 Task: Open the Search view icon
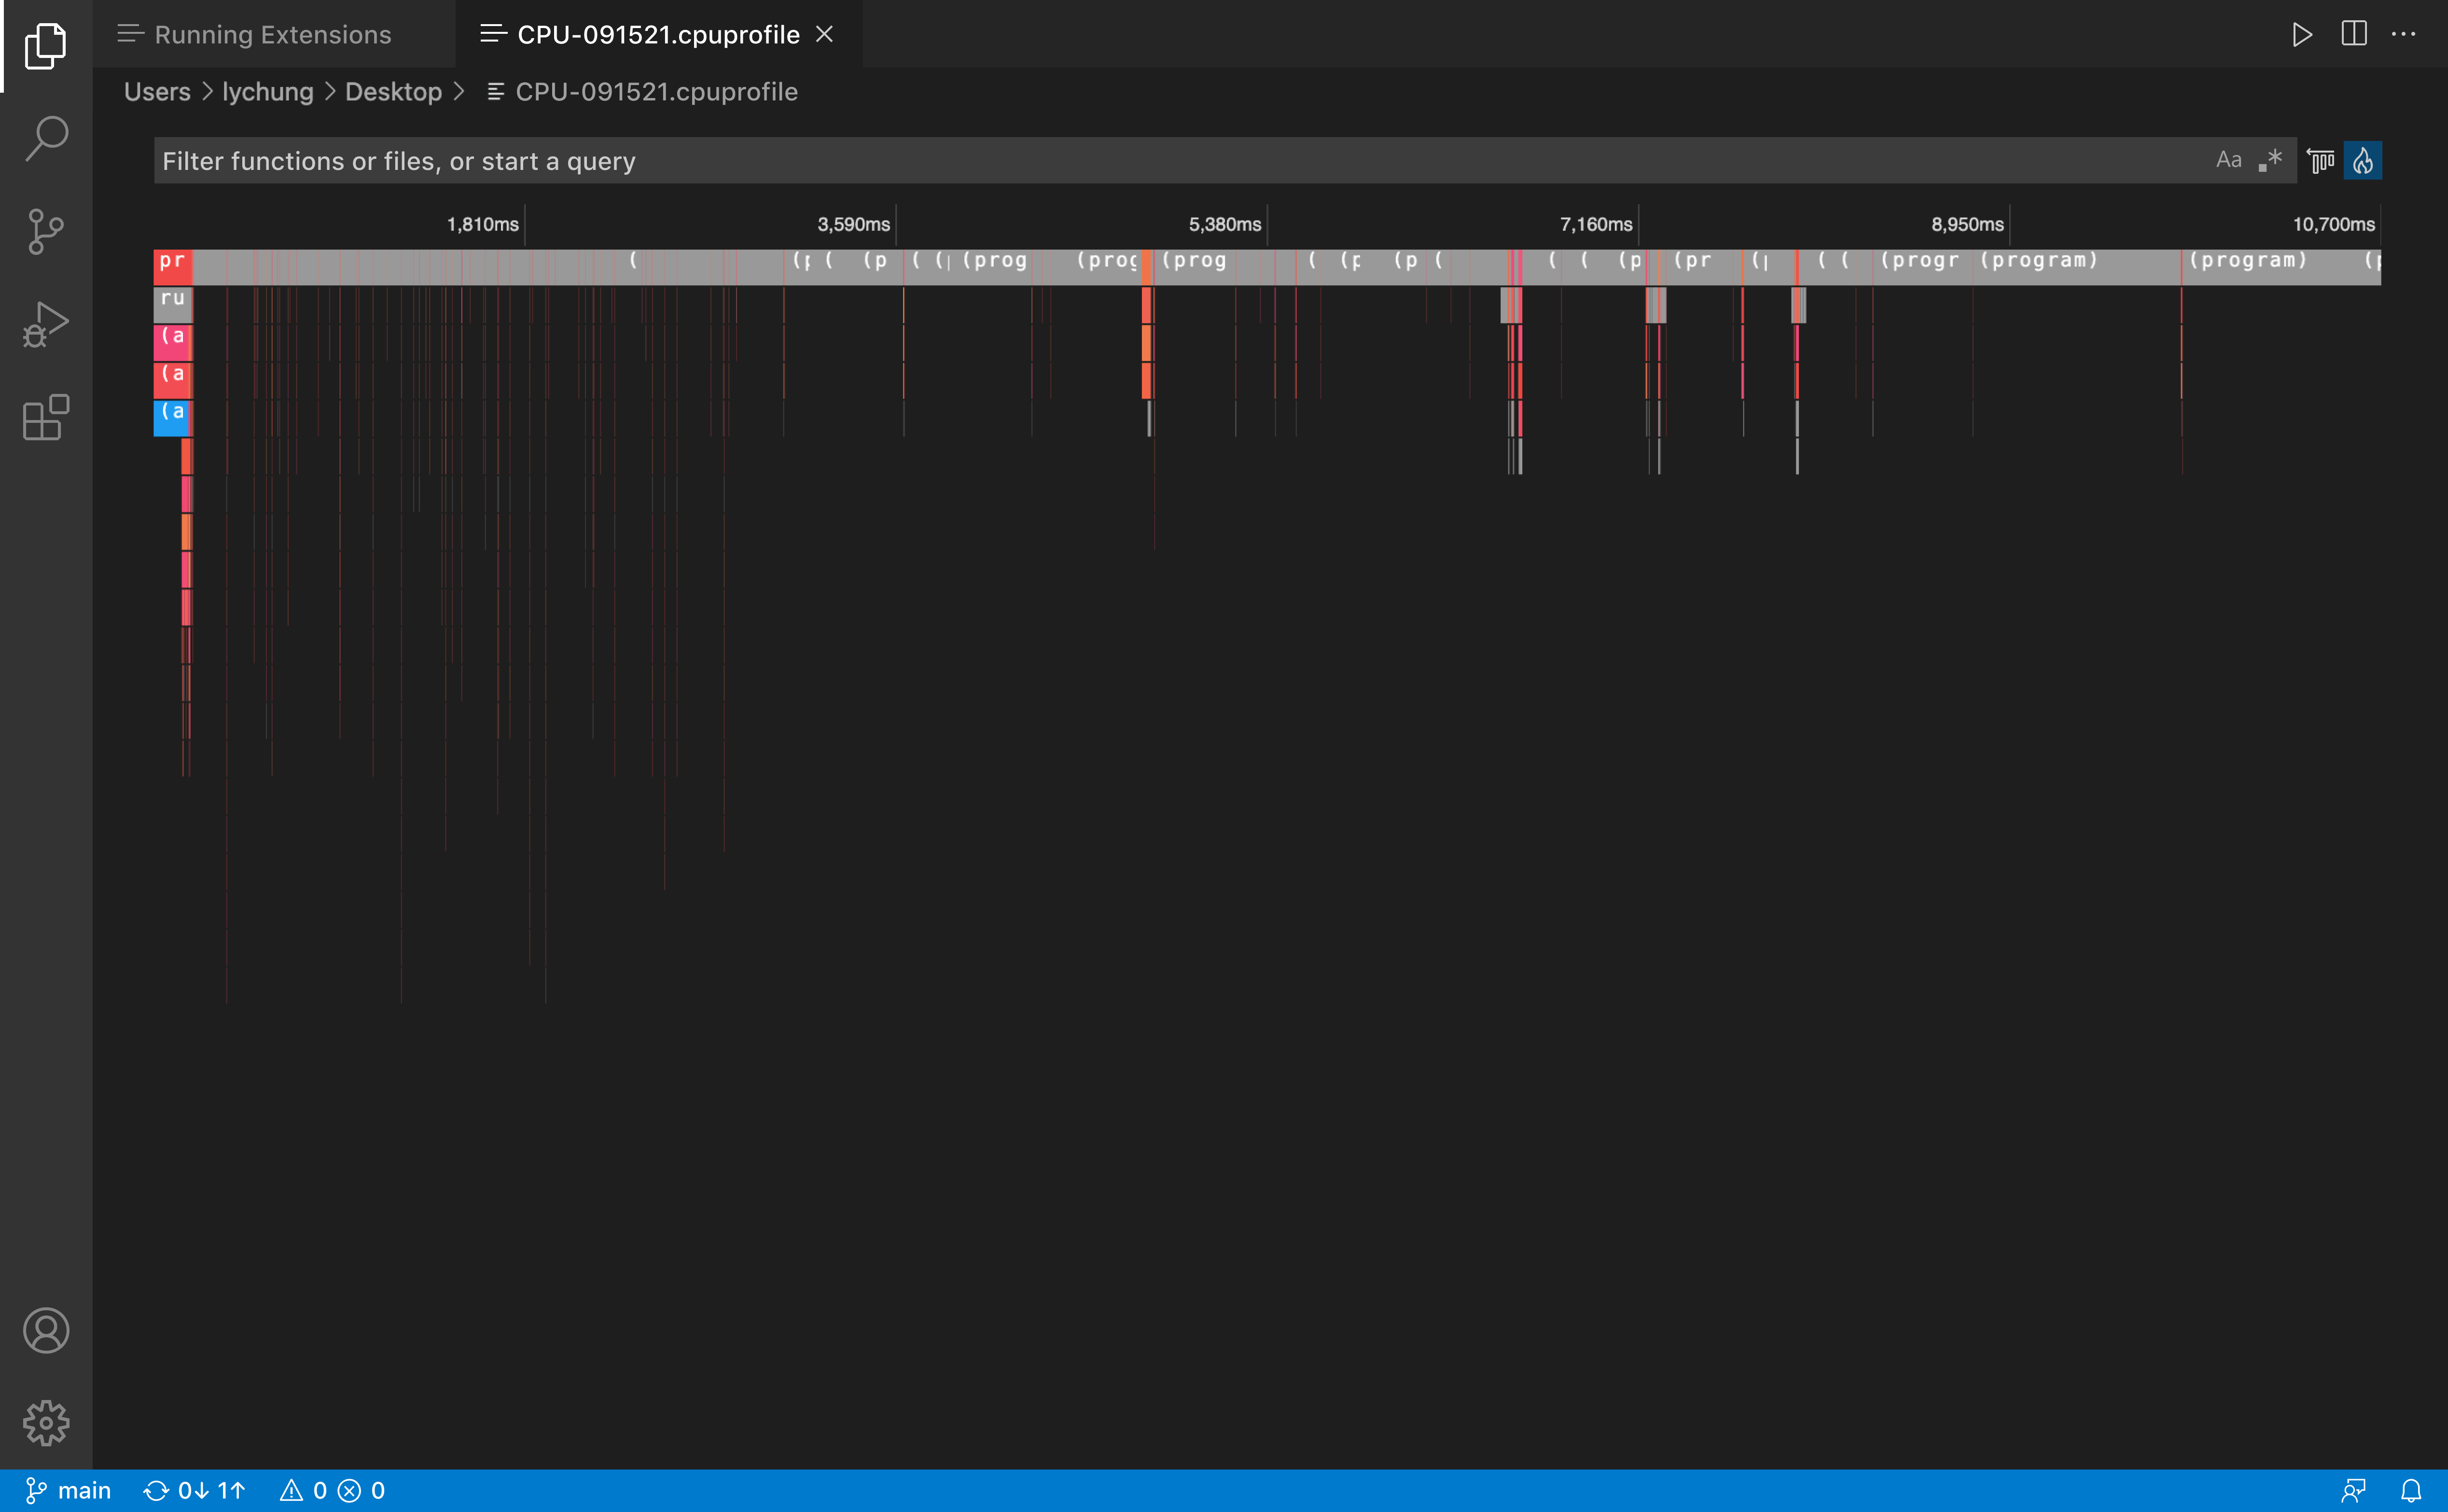point(46,138)
